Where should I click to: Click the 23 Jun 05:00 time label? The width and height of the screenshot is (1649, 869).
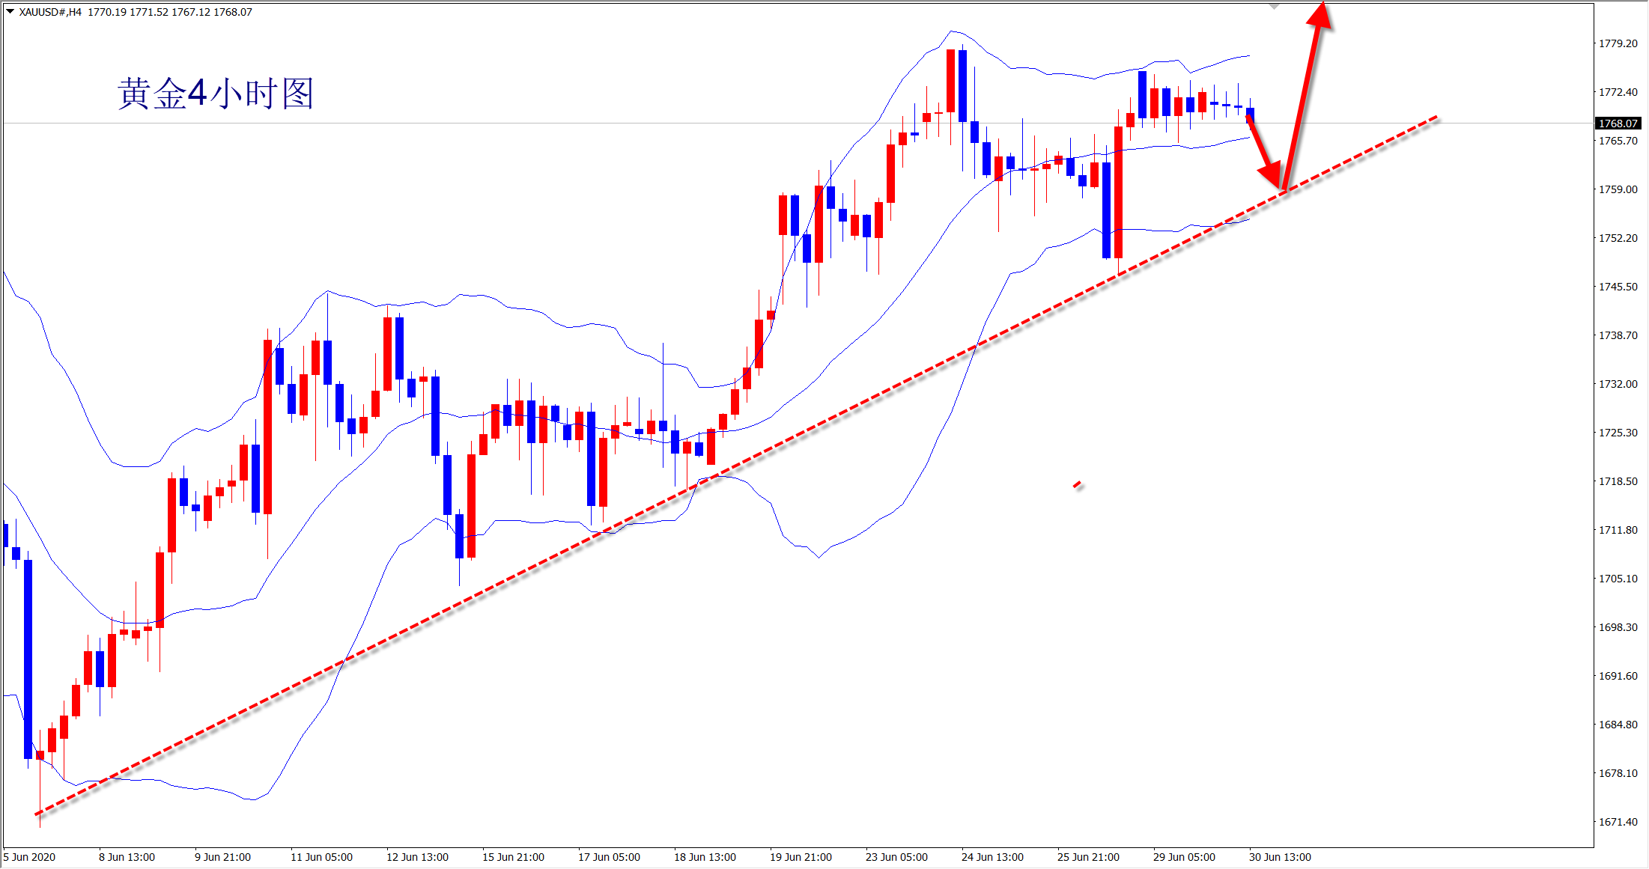click(897, 857)
